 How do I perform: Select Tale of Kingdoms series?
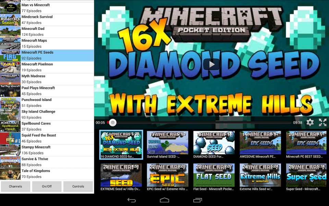tap(47, 174)
